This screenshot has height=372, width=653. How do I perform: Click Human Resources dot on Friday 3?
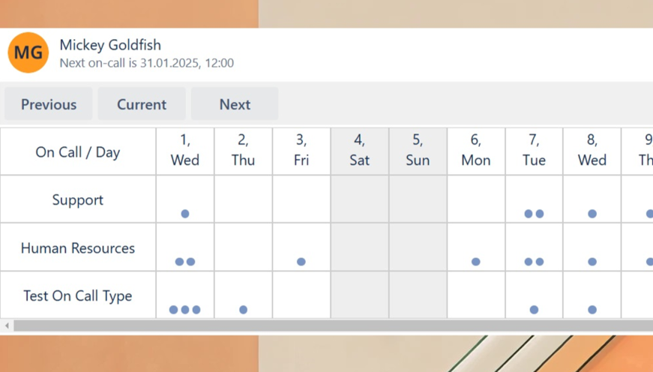click(x=301, y=262)
